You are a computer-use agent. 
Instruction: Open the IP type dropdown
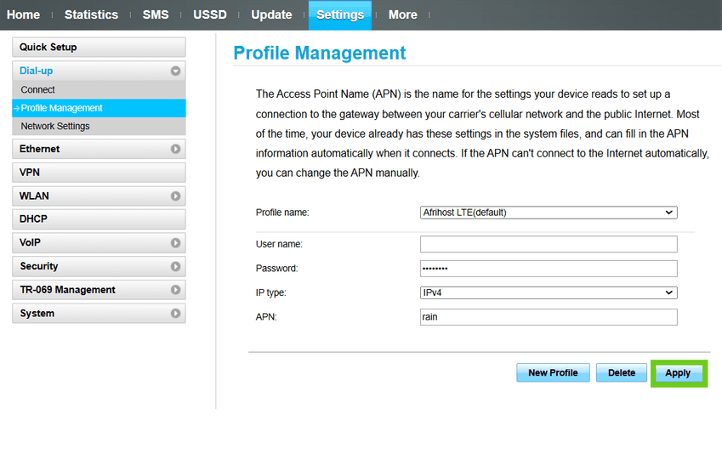click(549, 292)
